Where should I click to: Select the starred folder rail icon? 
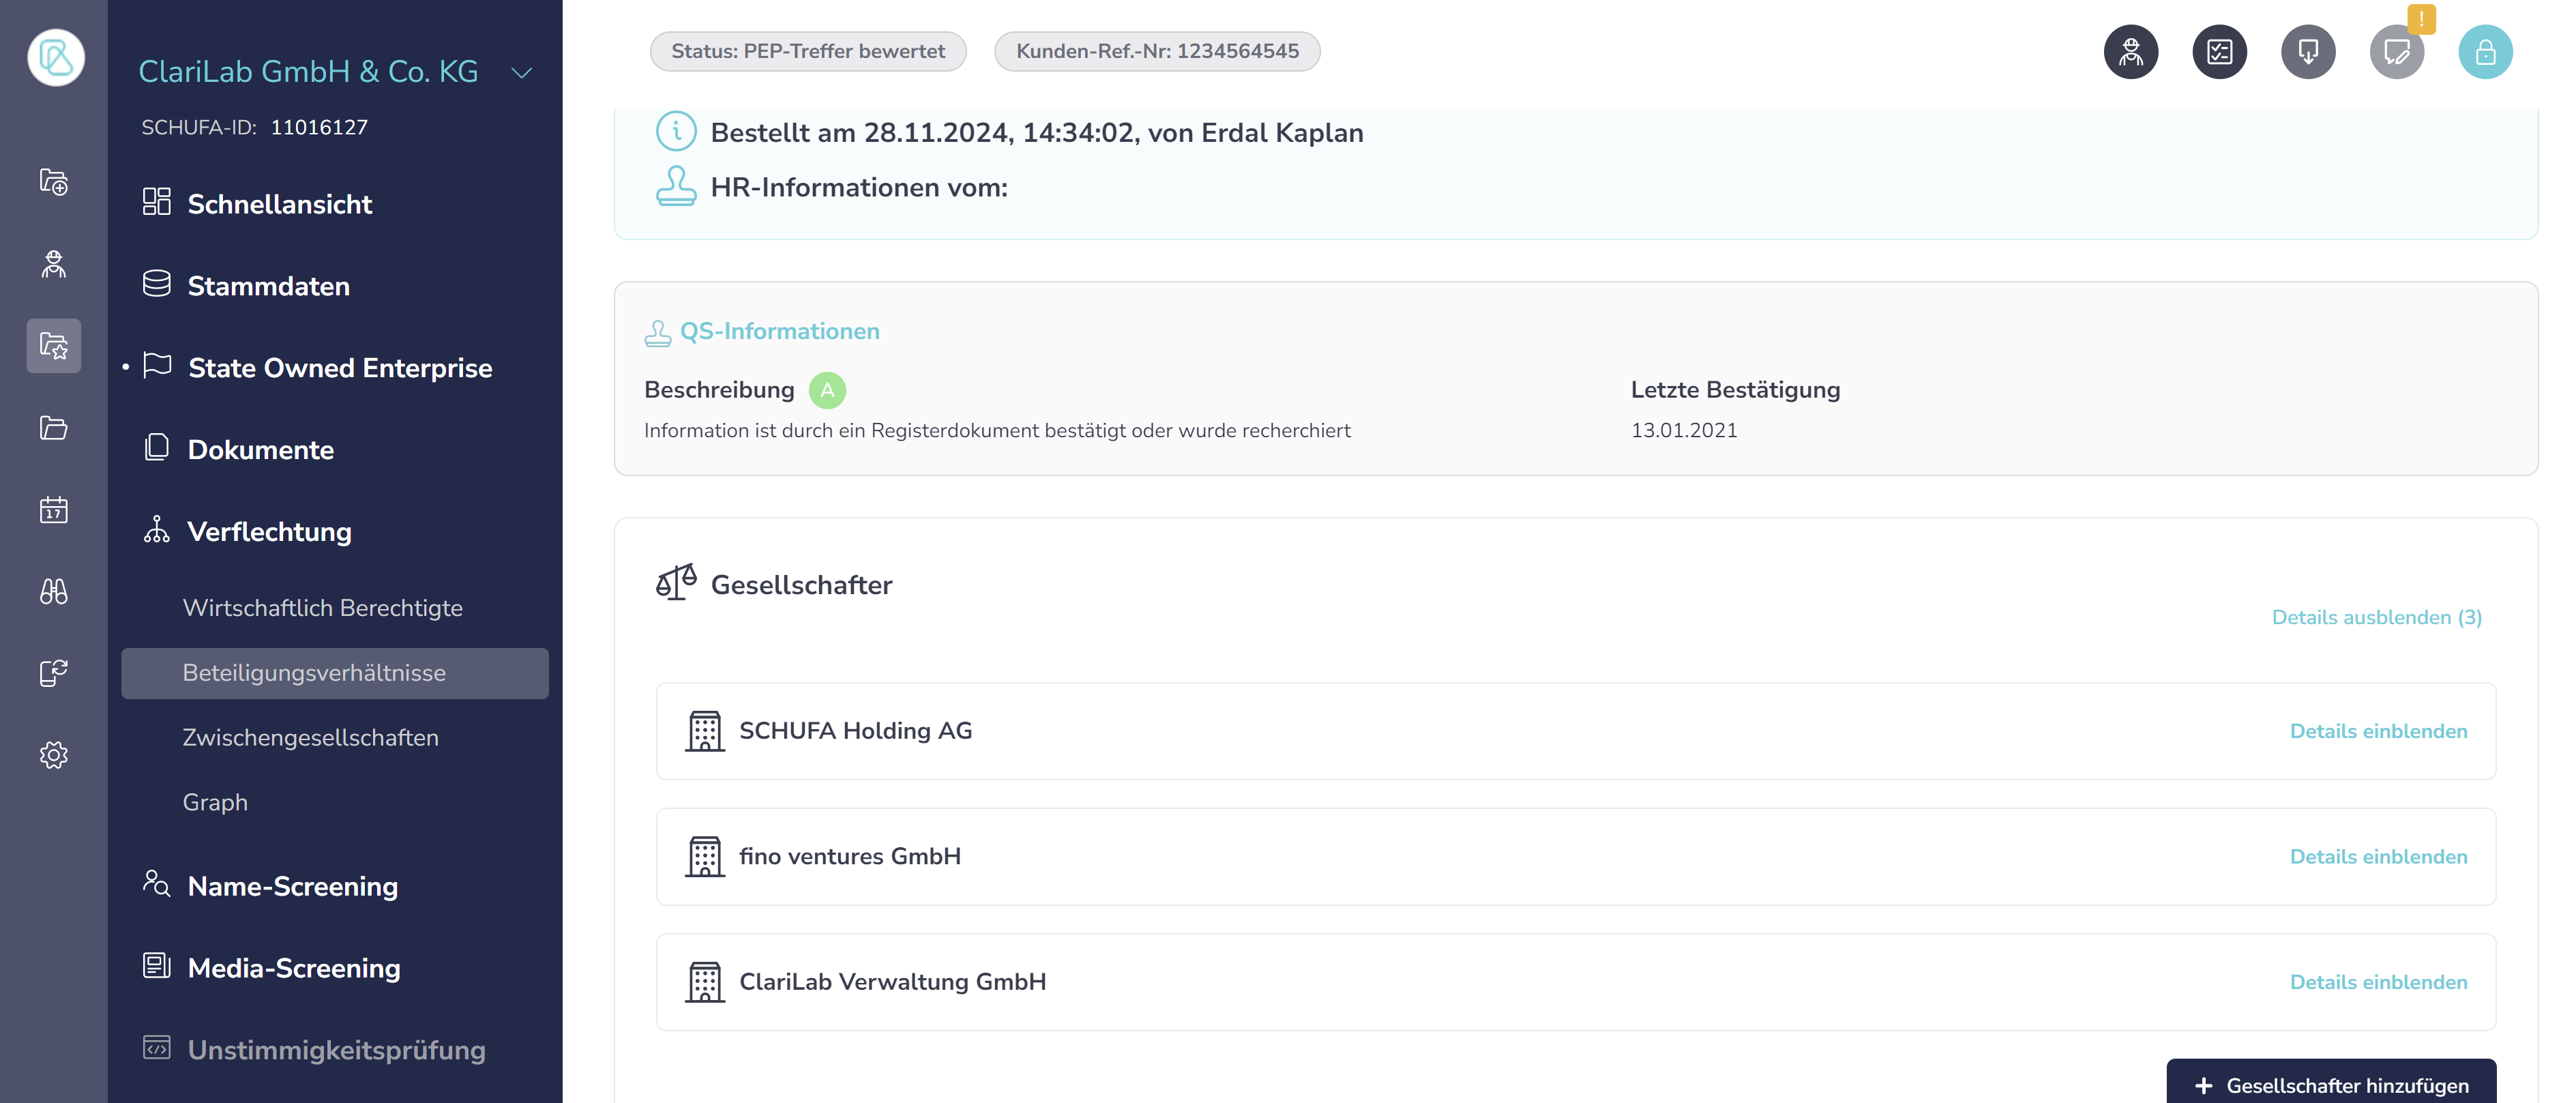54,346
